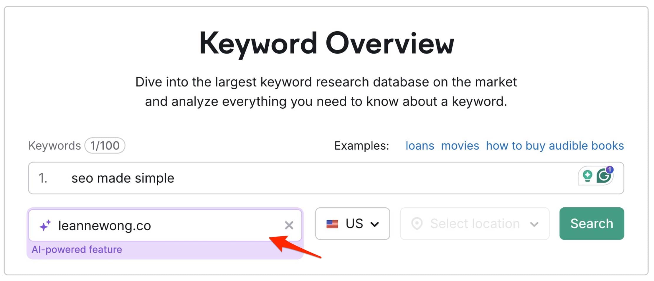
Task: Open the movies example link
Action: click(x=460, y=145)
